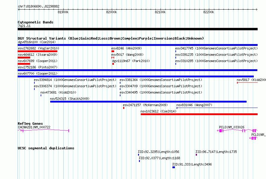Select esv3391235 1000 Genomes variant

tap(216, 55)
